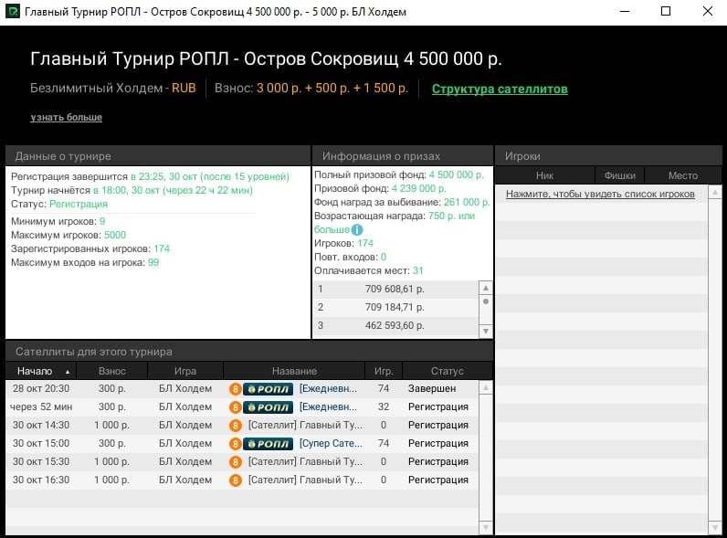727x538 pixels.
Task: Select the first '[Ежедневн...' satellite name, 28 окт 20:30
Action: click(328, 389)
